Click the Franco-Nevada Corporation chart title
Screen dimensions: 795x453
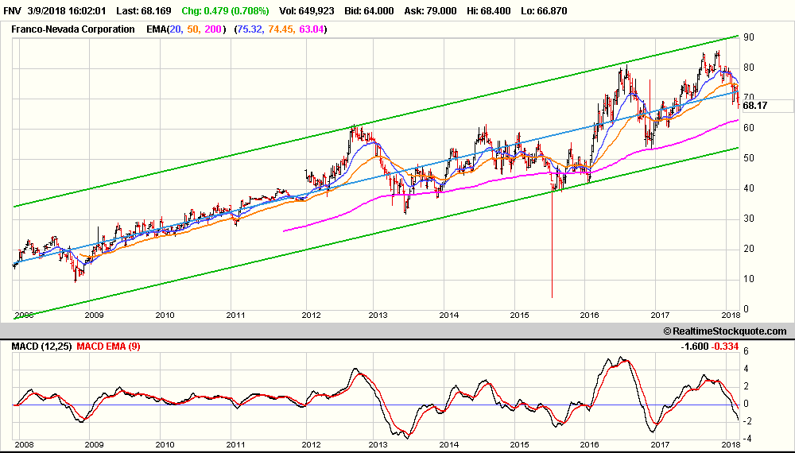click(72, 29)
